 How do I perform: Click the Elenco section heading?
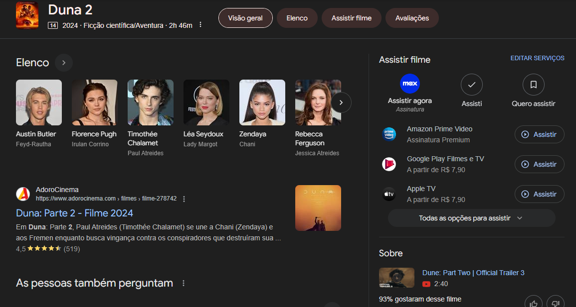click(x=32, y=63)
